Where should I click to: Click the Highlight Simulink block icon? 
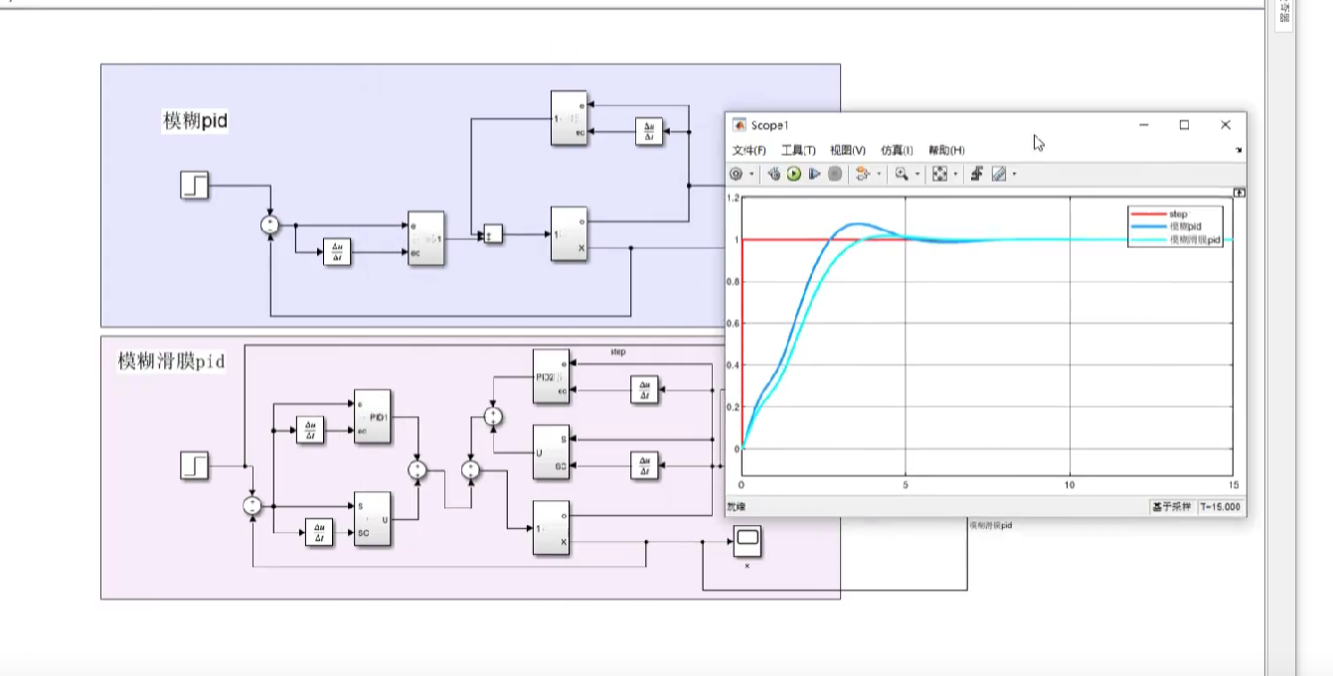point(862,174)
